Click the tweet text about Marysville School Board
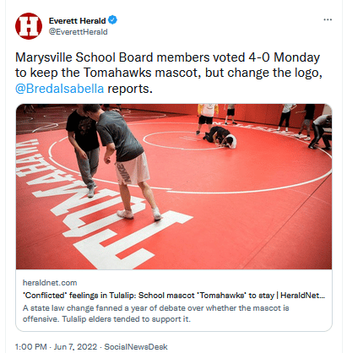Image resolution: width=347 pixels, height=353 pixels. pos(168,73)
